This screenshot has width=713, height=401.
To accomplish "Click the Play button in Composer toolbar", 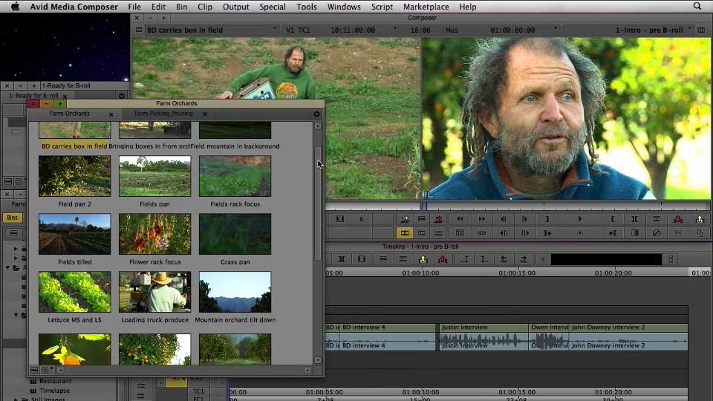I will coord(580,219).
